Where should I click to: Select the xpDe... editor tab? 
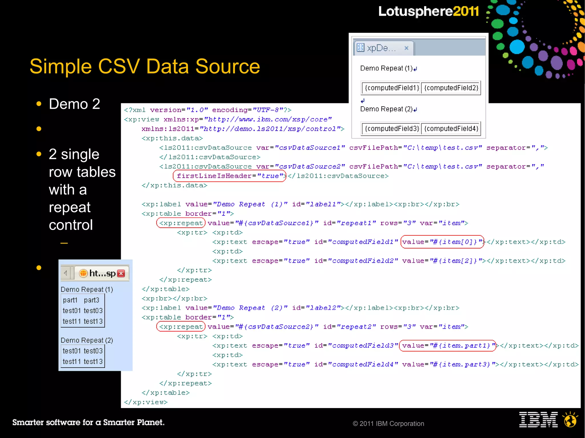coord(384,48)
